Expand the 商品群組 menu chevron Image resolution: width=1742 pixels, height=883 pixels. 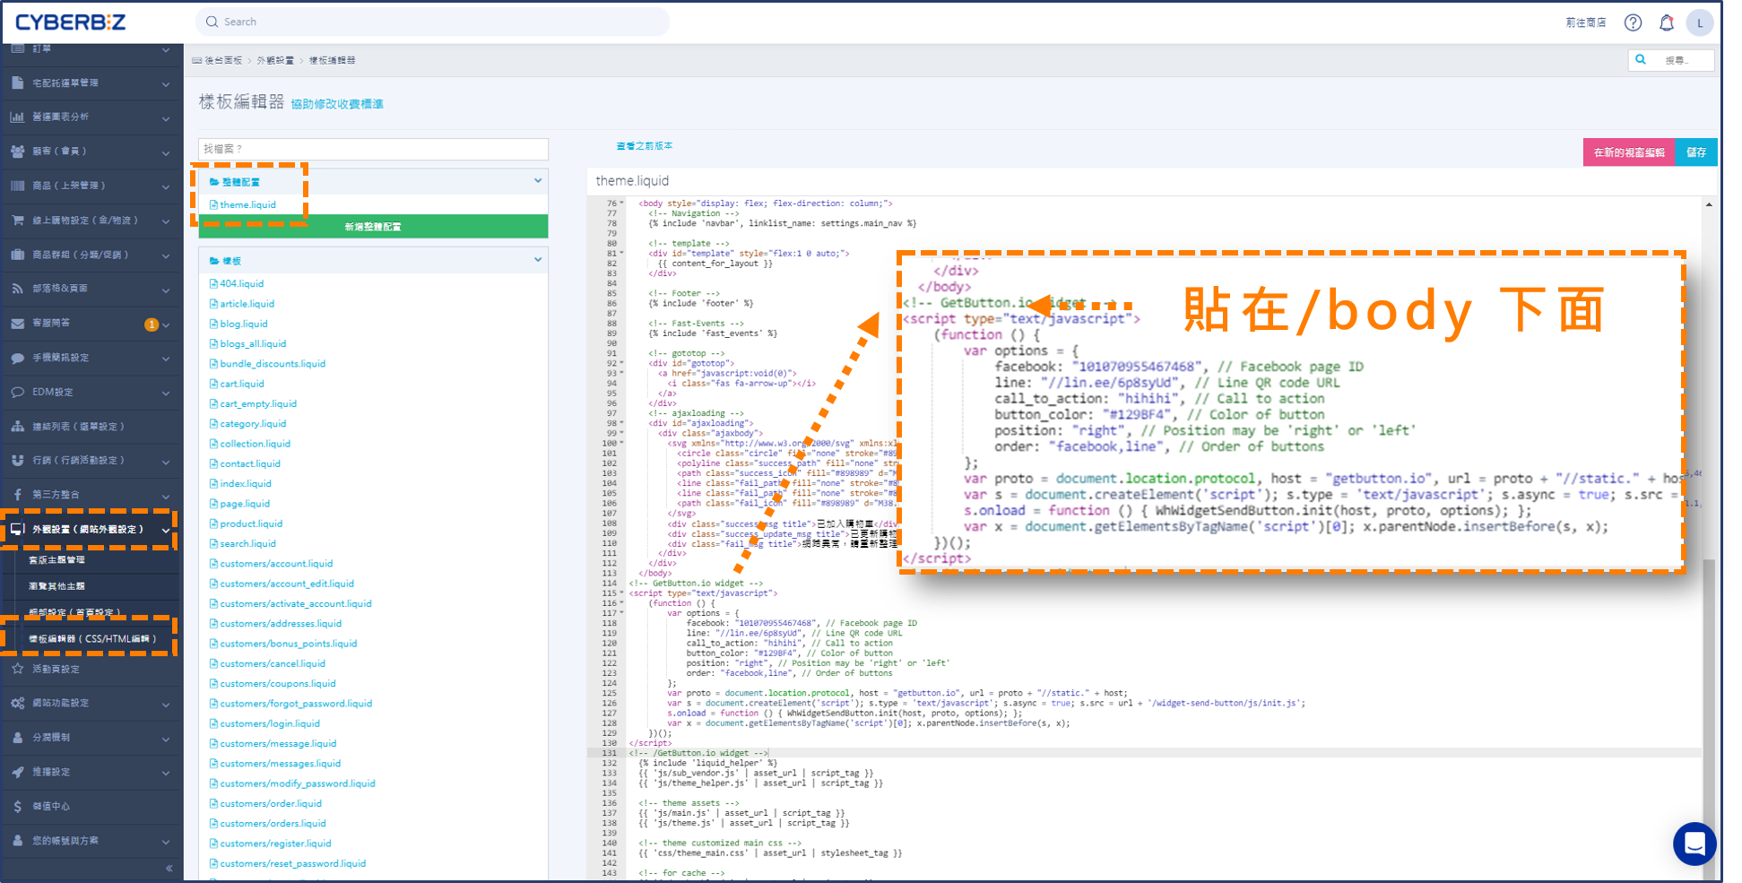(166, 256)
